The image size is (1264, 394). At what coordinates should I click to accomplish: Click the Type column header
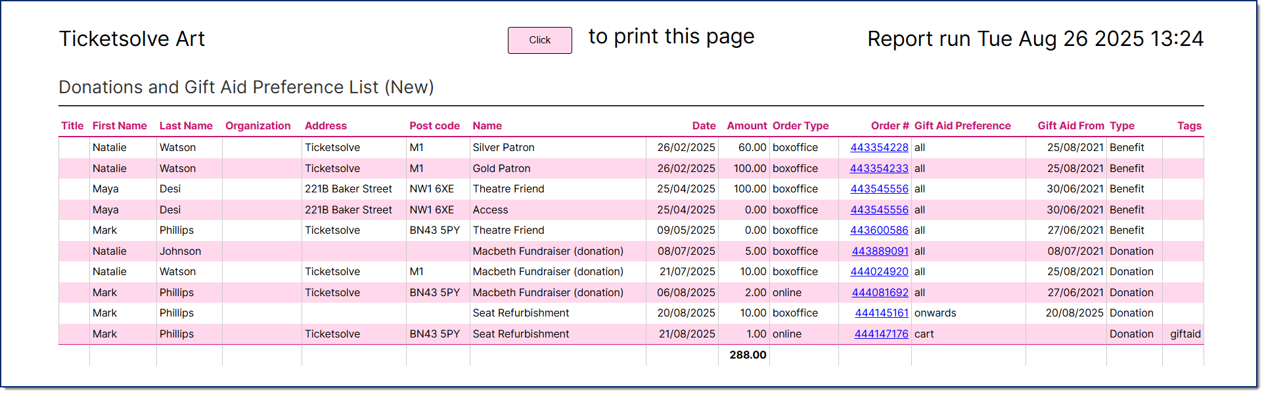tap(1122, 126)
